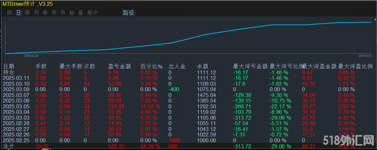Click the 11.52 % percentage cell
This screenshot has height=150, width=377.
click(150, 106)
